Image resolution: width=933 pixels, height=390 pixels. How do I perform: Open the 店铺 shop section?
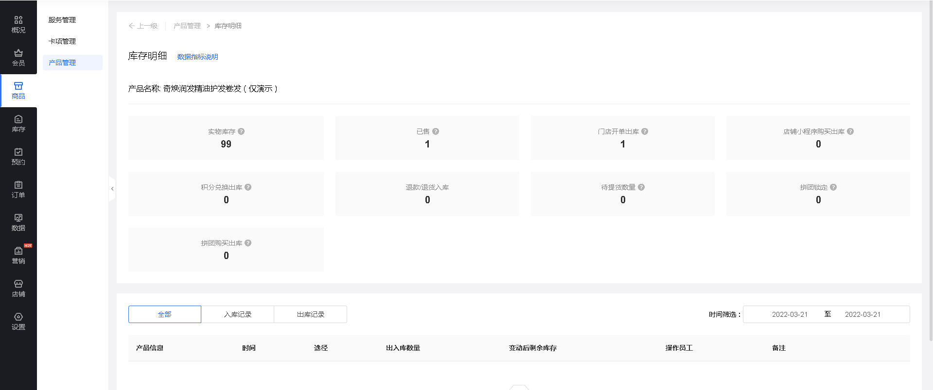pos(18,289)
